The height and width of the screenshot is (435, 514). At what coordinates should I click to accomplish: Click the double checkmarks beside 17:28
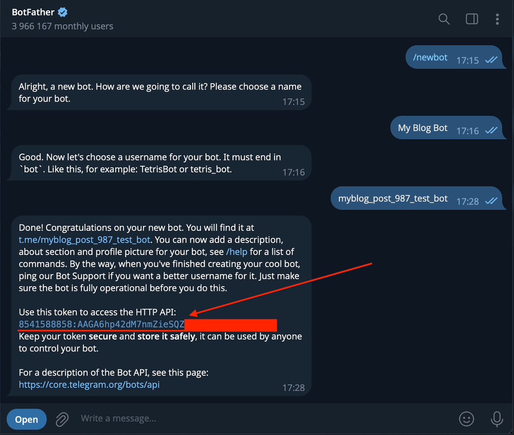coord(490,201)
